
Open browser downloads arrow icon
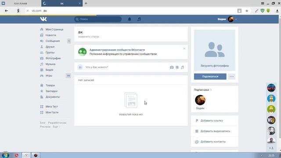pyautogui.click(x=277, y=11)
